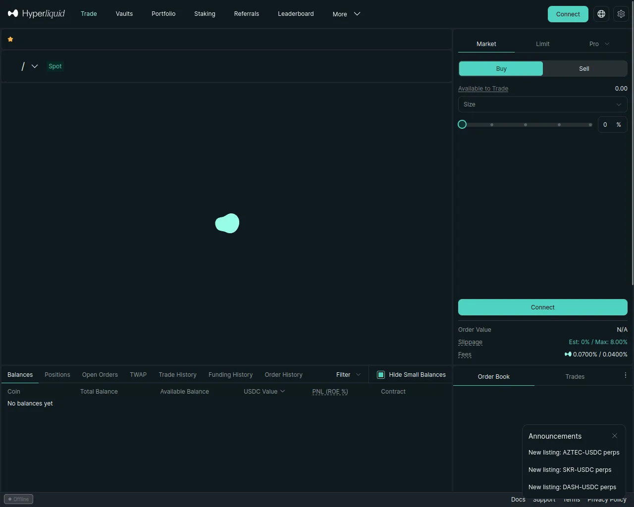634x507 pixels.
Task: Click the Hyperliquid logo
Action: pos(37,13)
